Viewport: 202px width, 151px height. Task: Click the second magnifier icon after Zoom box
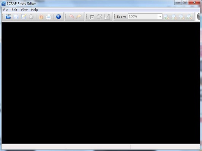tap(174, 17)
